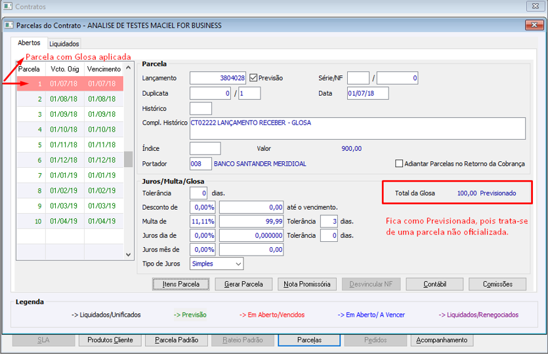Click the parcel list scrollbar thumb

point(128,159)
